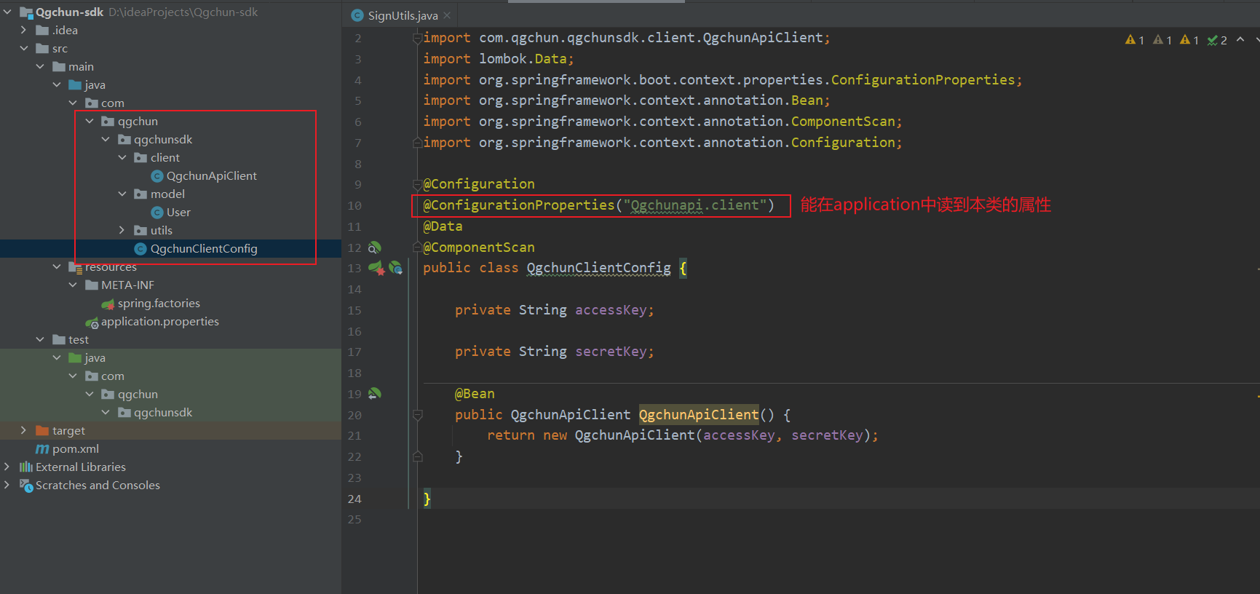Close the SignUtils.java tab
This screenshot has width=1260, height=594.
[447, 15]
